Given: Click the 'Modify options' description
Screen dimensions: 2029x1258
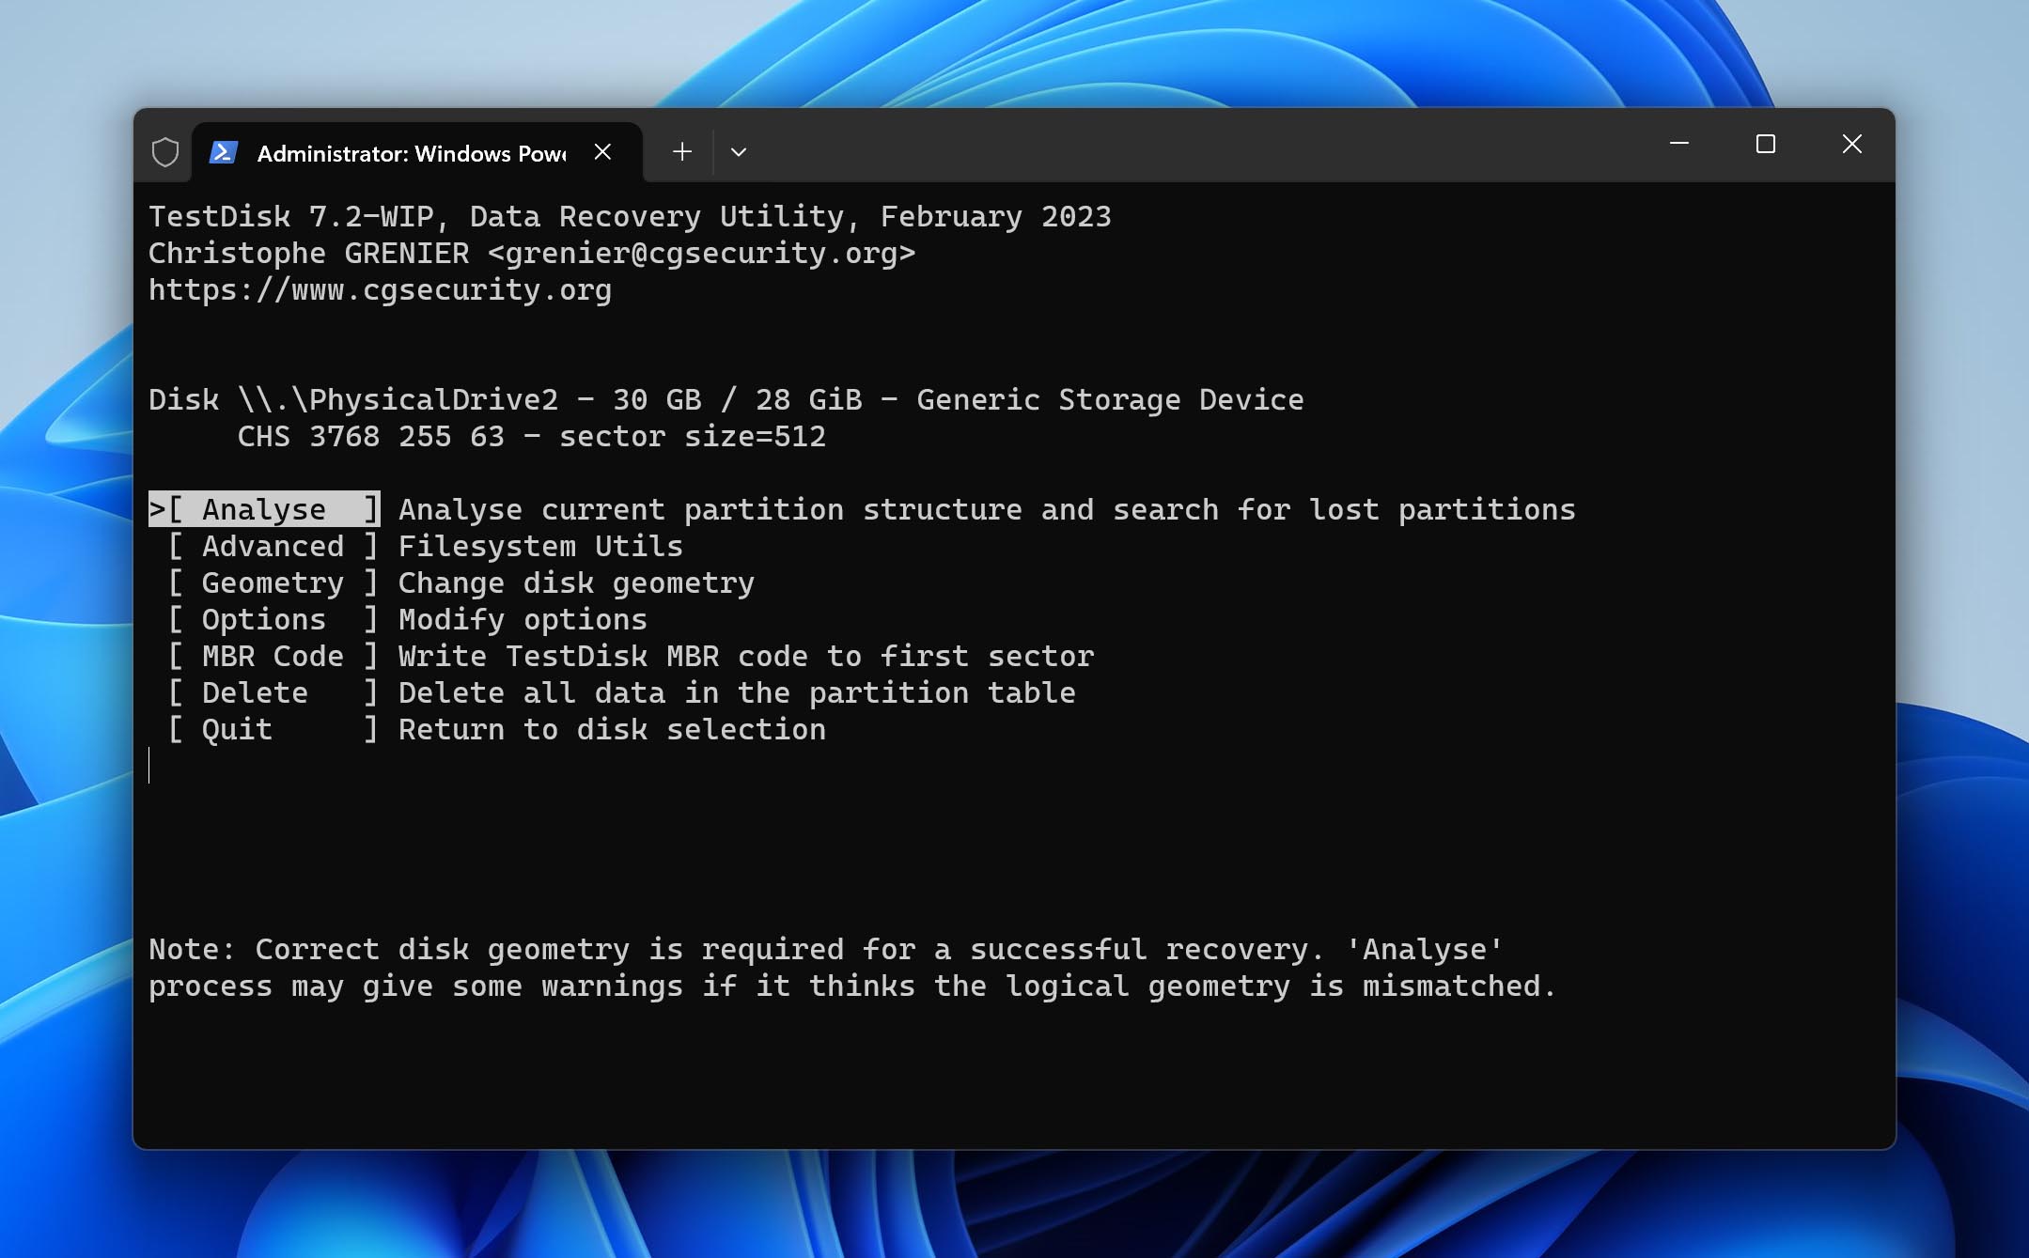Looking at the screenshot, I should [523, 619].
